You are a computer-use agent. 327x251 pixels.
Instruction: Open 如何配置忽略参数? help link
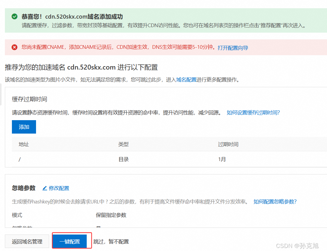275,201
